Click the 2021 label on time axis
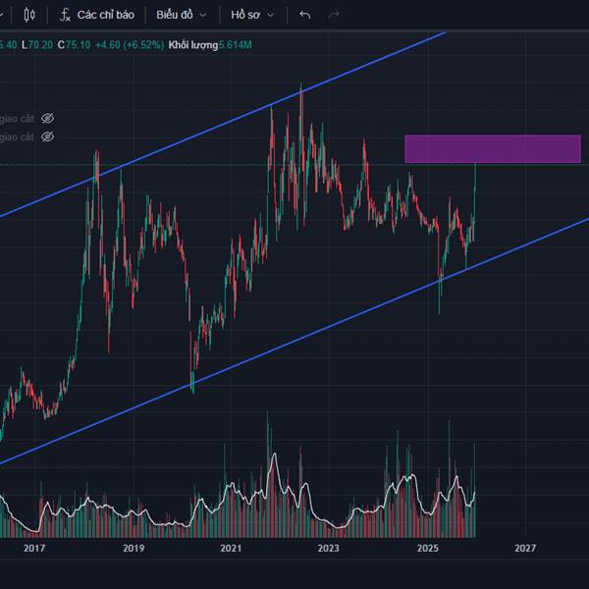589x589 pixels. click(x=231, y=548)
